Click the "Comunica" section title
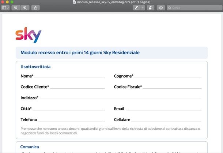The width and height of the screenshot is (223, 153). [30, 147]
